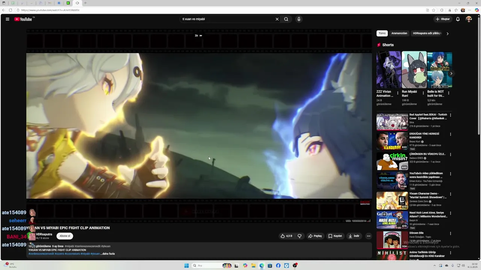Open options for ÇİRKİNSEN BU VİDEOYU video
This screenshot has height=270, width=481.
(x=451, y=154)
